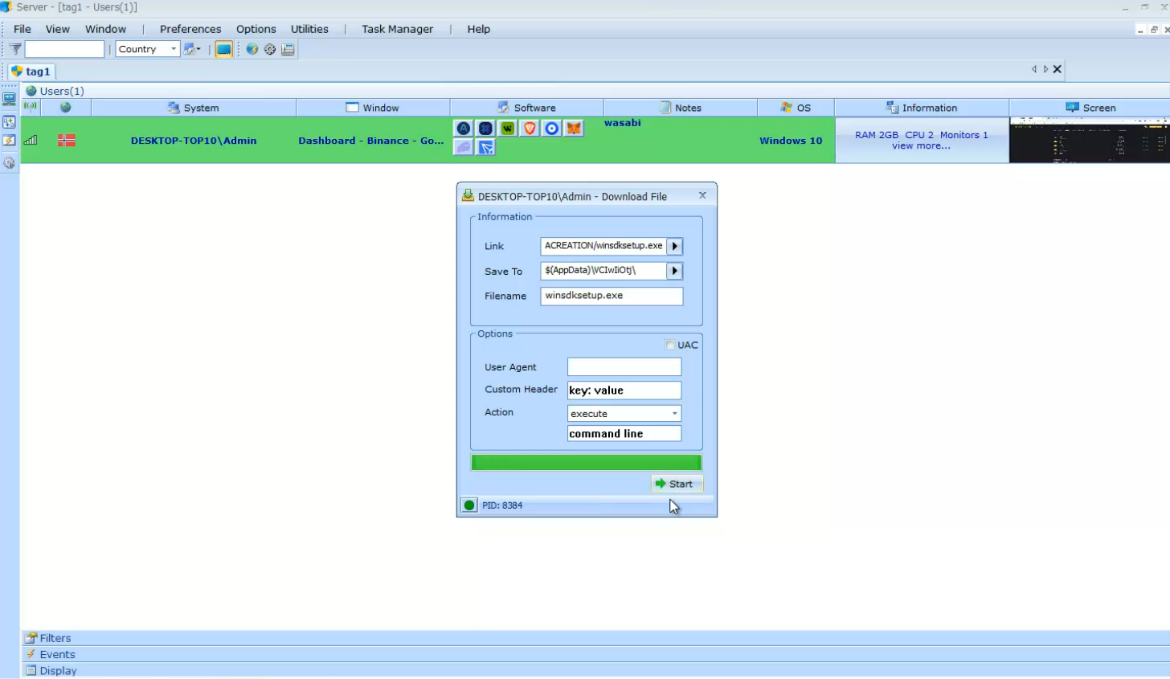Click the Save To input field
The image size is (1170, 679).
point(603,271)
